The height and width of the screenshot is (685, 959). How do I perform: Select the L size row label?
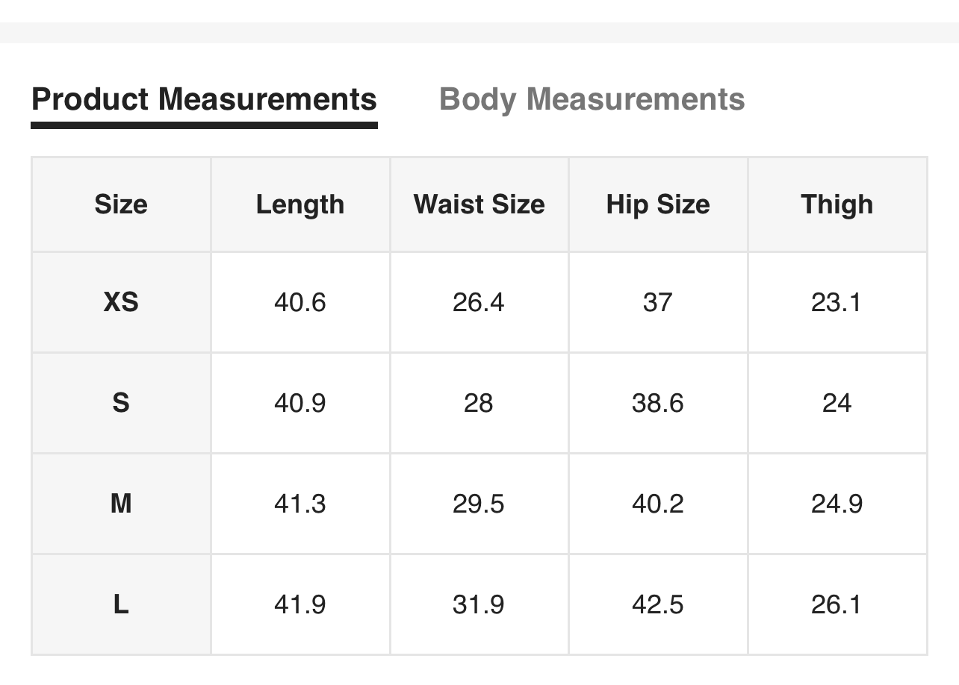tap(121, 604)
